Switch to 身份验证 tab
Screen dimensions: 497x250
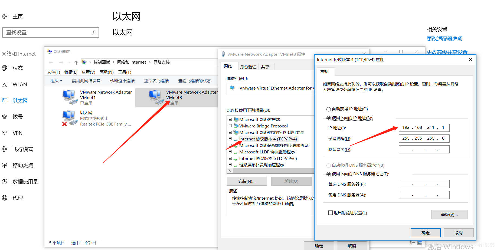pos(248,67)
